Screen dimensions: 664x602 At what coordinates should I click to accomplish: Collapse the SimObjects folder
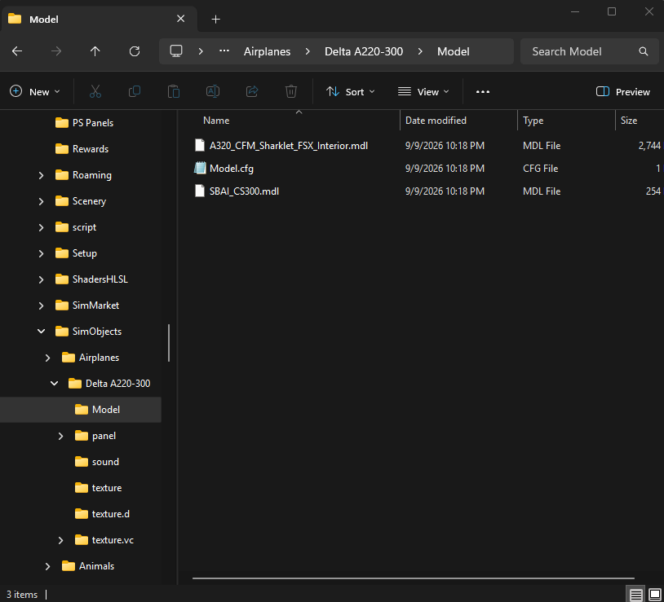point(41,332)
